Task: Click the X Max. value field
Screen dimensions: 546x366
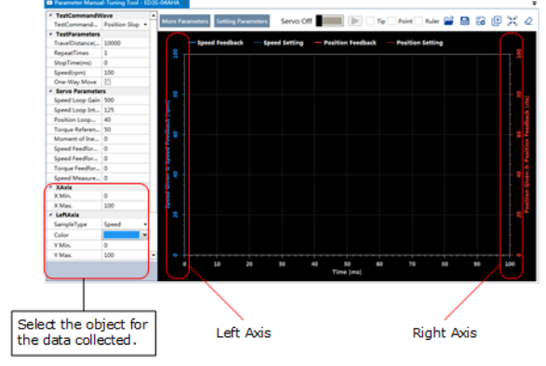Action: (126, 206)
